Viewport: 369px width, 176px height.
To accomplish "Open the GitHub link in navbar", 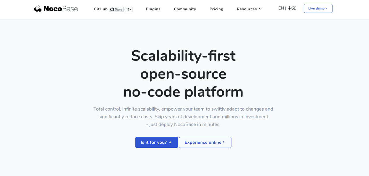I will (x=101, y=9).
